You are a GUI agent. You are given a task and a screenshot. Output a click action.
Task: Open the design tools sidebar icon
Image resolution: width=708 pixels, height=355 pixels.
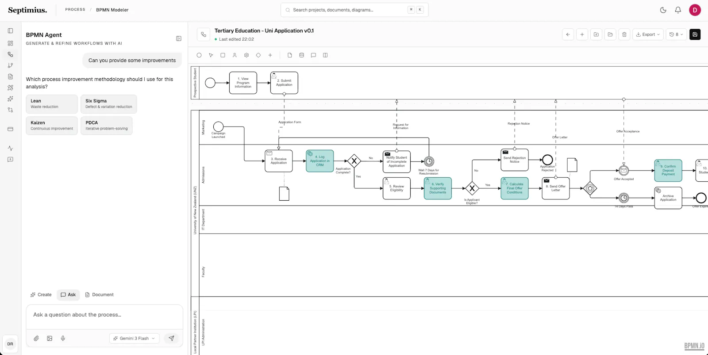[x=10, y=88]
